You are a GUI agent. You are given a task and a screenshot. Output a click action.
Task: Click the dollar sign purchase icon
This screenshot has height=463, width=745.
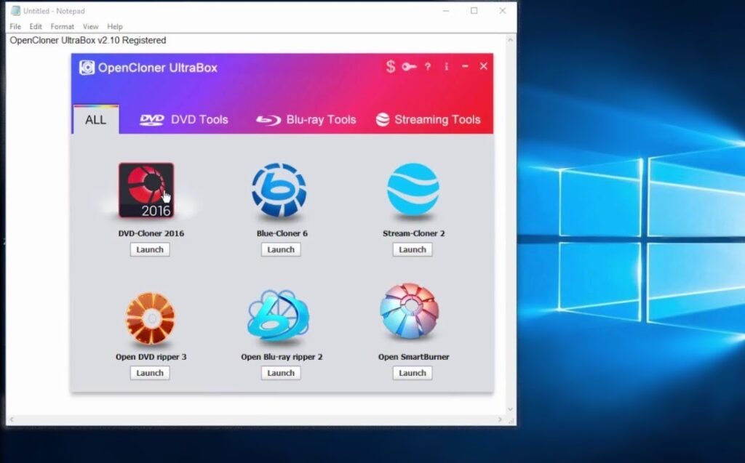pos(391,66)
